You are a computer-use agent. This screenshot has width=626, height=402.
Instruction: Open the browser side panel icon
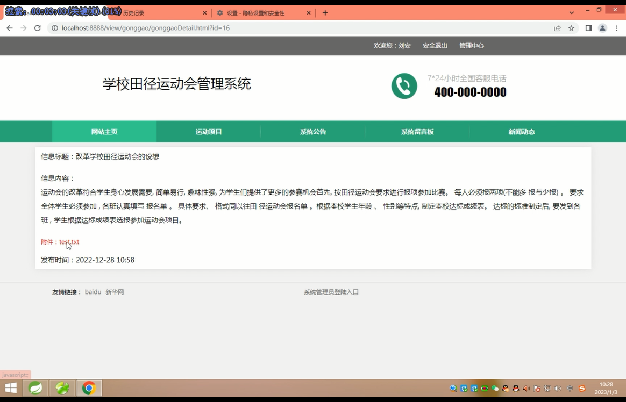[x=588, y=28]
